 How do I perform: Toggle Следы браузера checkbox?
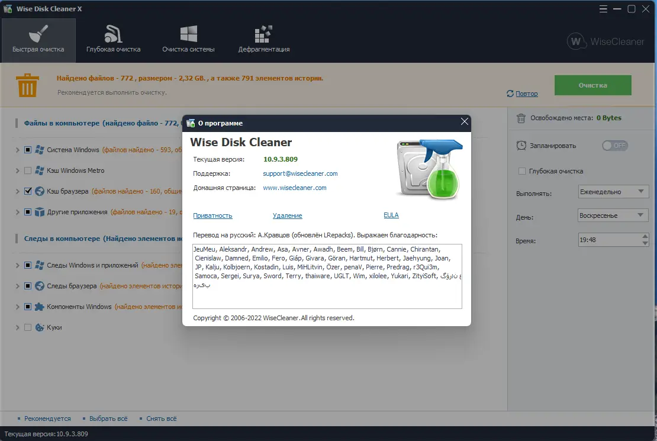[28, 286]
